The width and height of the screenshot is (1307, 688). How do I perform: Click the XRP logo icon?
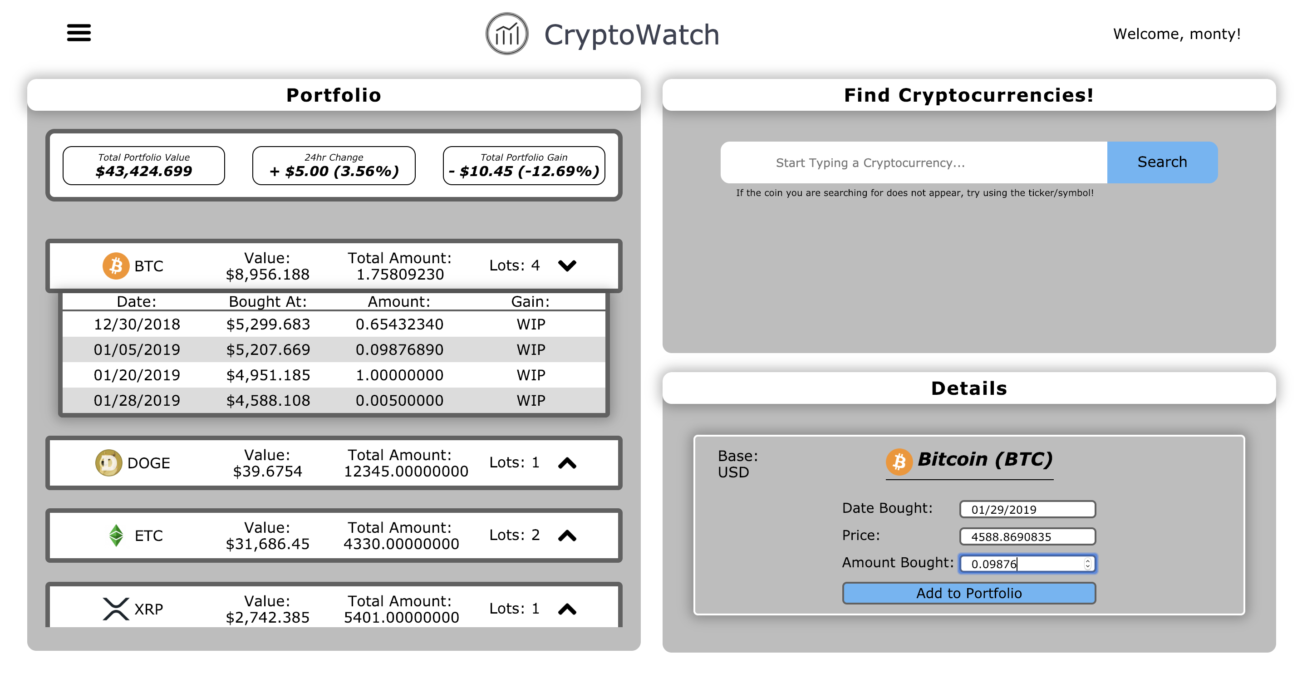click(x=116, y=608)
